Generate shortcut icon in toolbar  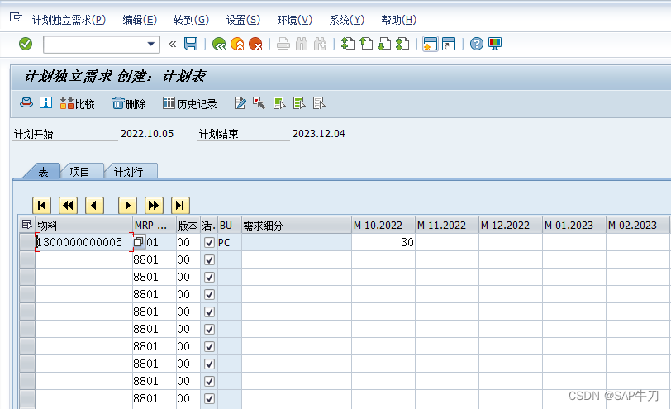449,44
